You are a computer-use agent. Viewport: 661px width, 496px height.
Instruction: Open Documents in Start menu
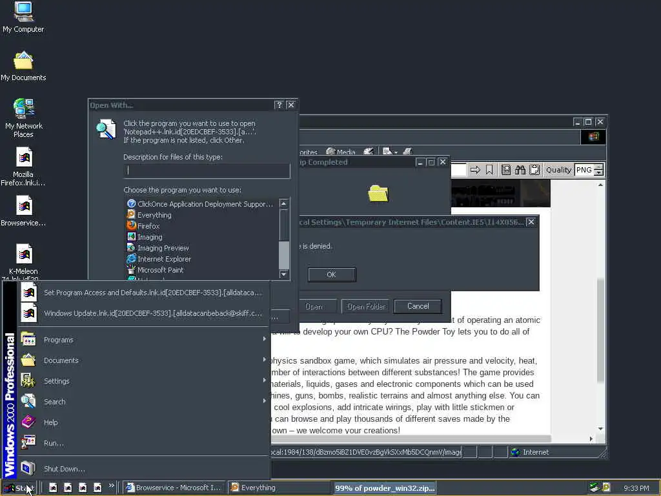click(x=143, y=360)
